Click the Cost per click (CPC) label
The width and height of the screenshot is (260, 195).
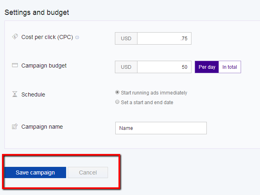(x=47, y=37)
